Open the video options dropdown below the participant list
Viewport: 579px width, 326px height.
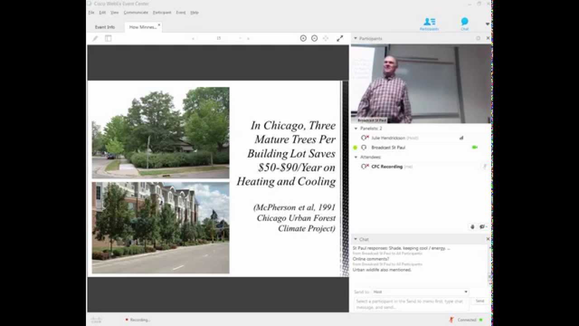(484, 227)
